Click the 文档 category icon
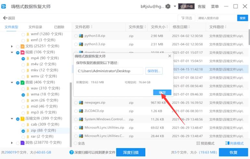Image resolution: width=250 pixels, height=159 pixels. coord(22,46)
